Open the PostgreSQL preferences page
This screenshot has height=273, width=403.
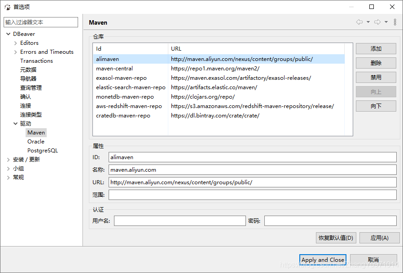pos(43,151)
